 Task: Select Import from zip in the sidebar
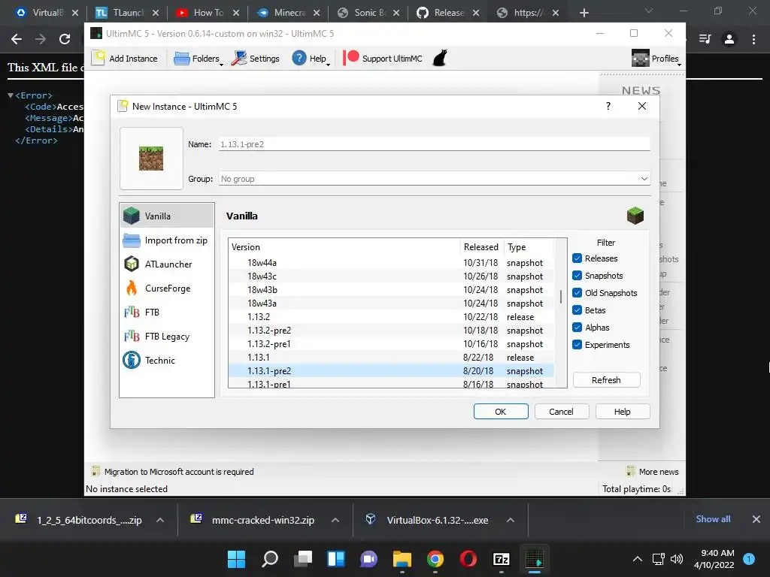(167, 240)
